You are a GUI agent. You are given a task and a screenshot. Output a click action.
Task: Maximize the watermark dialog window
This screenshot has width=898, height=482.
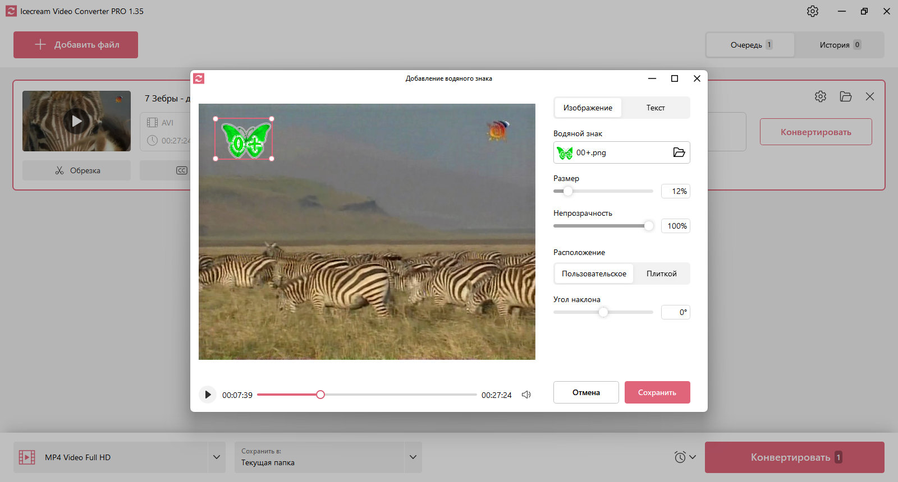pos(675,78)
